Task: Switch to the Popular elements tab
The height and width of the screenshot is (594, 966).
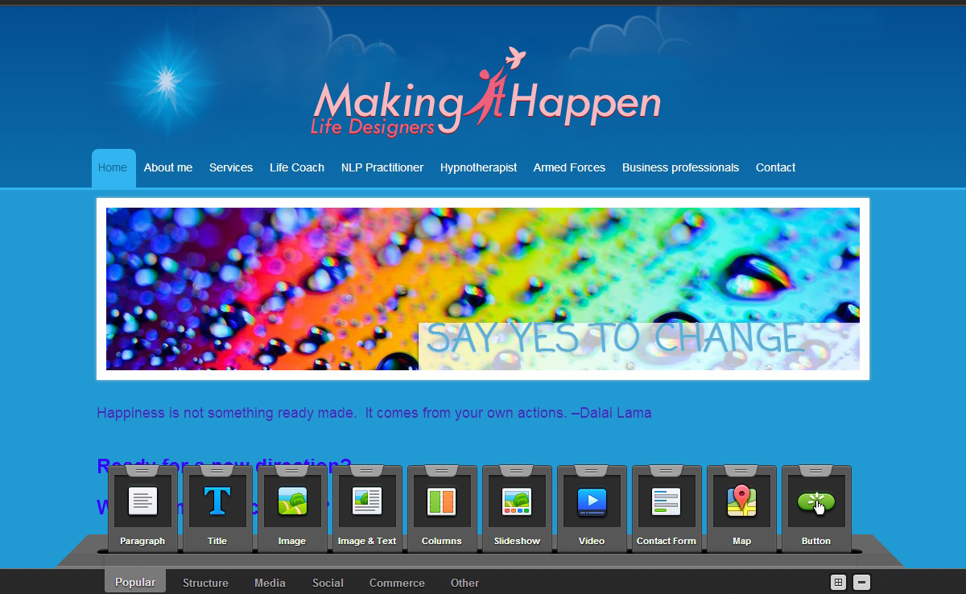Action: 135,581
